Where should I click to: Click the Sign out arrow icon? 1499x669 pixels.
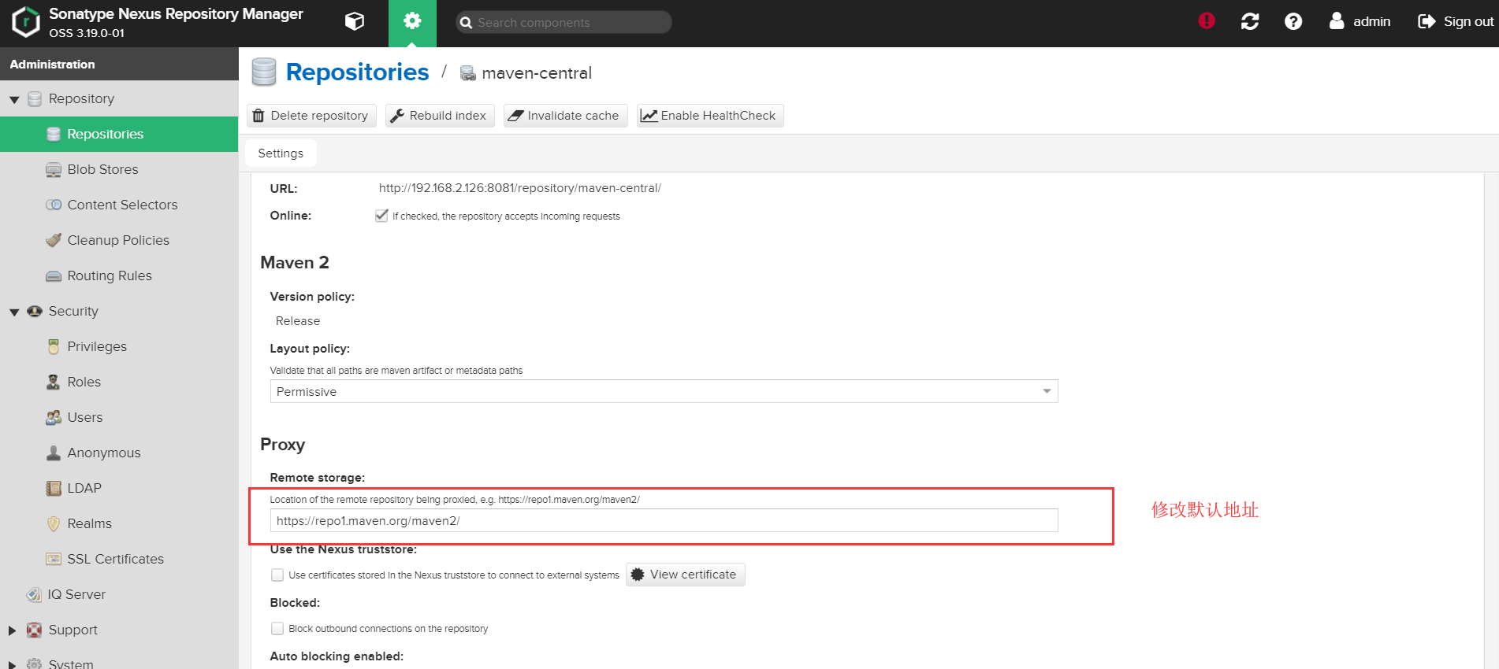(x=1426, y=21)
